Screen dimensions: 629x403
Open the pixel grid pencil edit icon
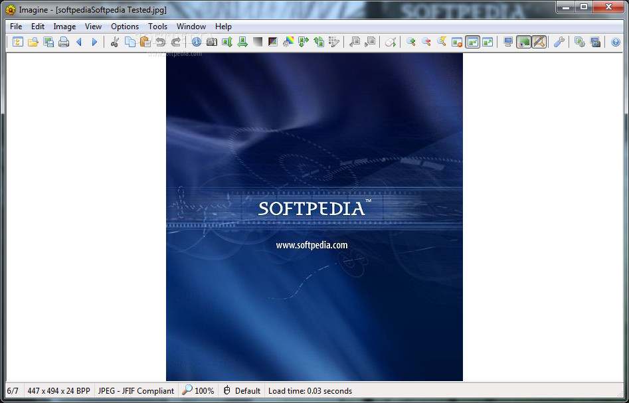334,42
